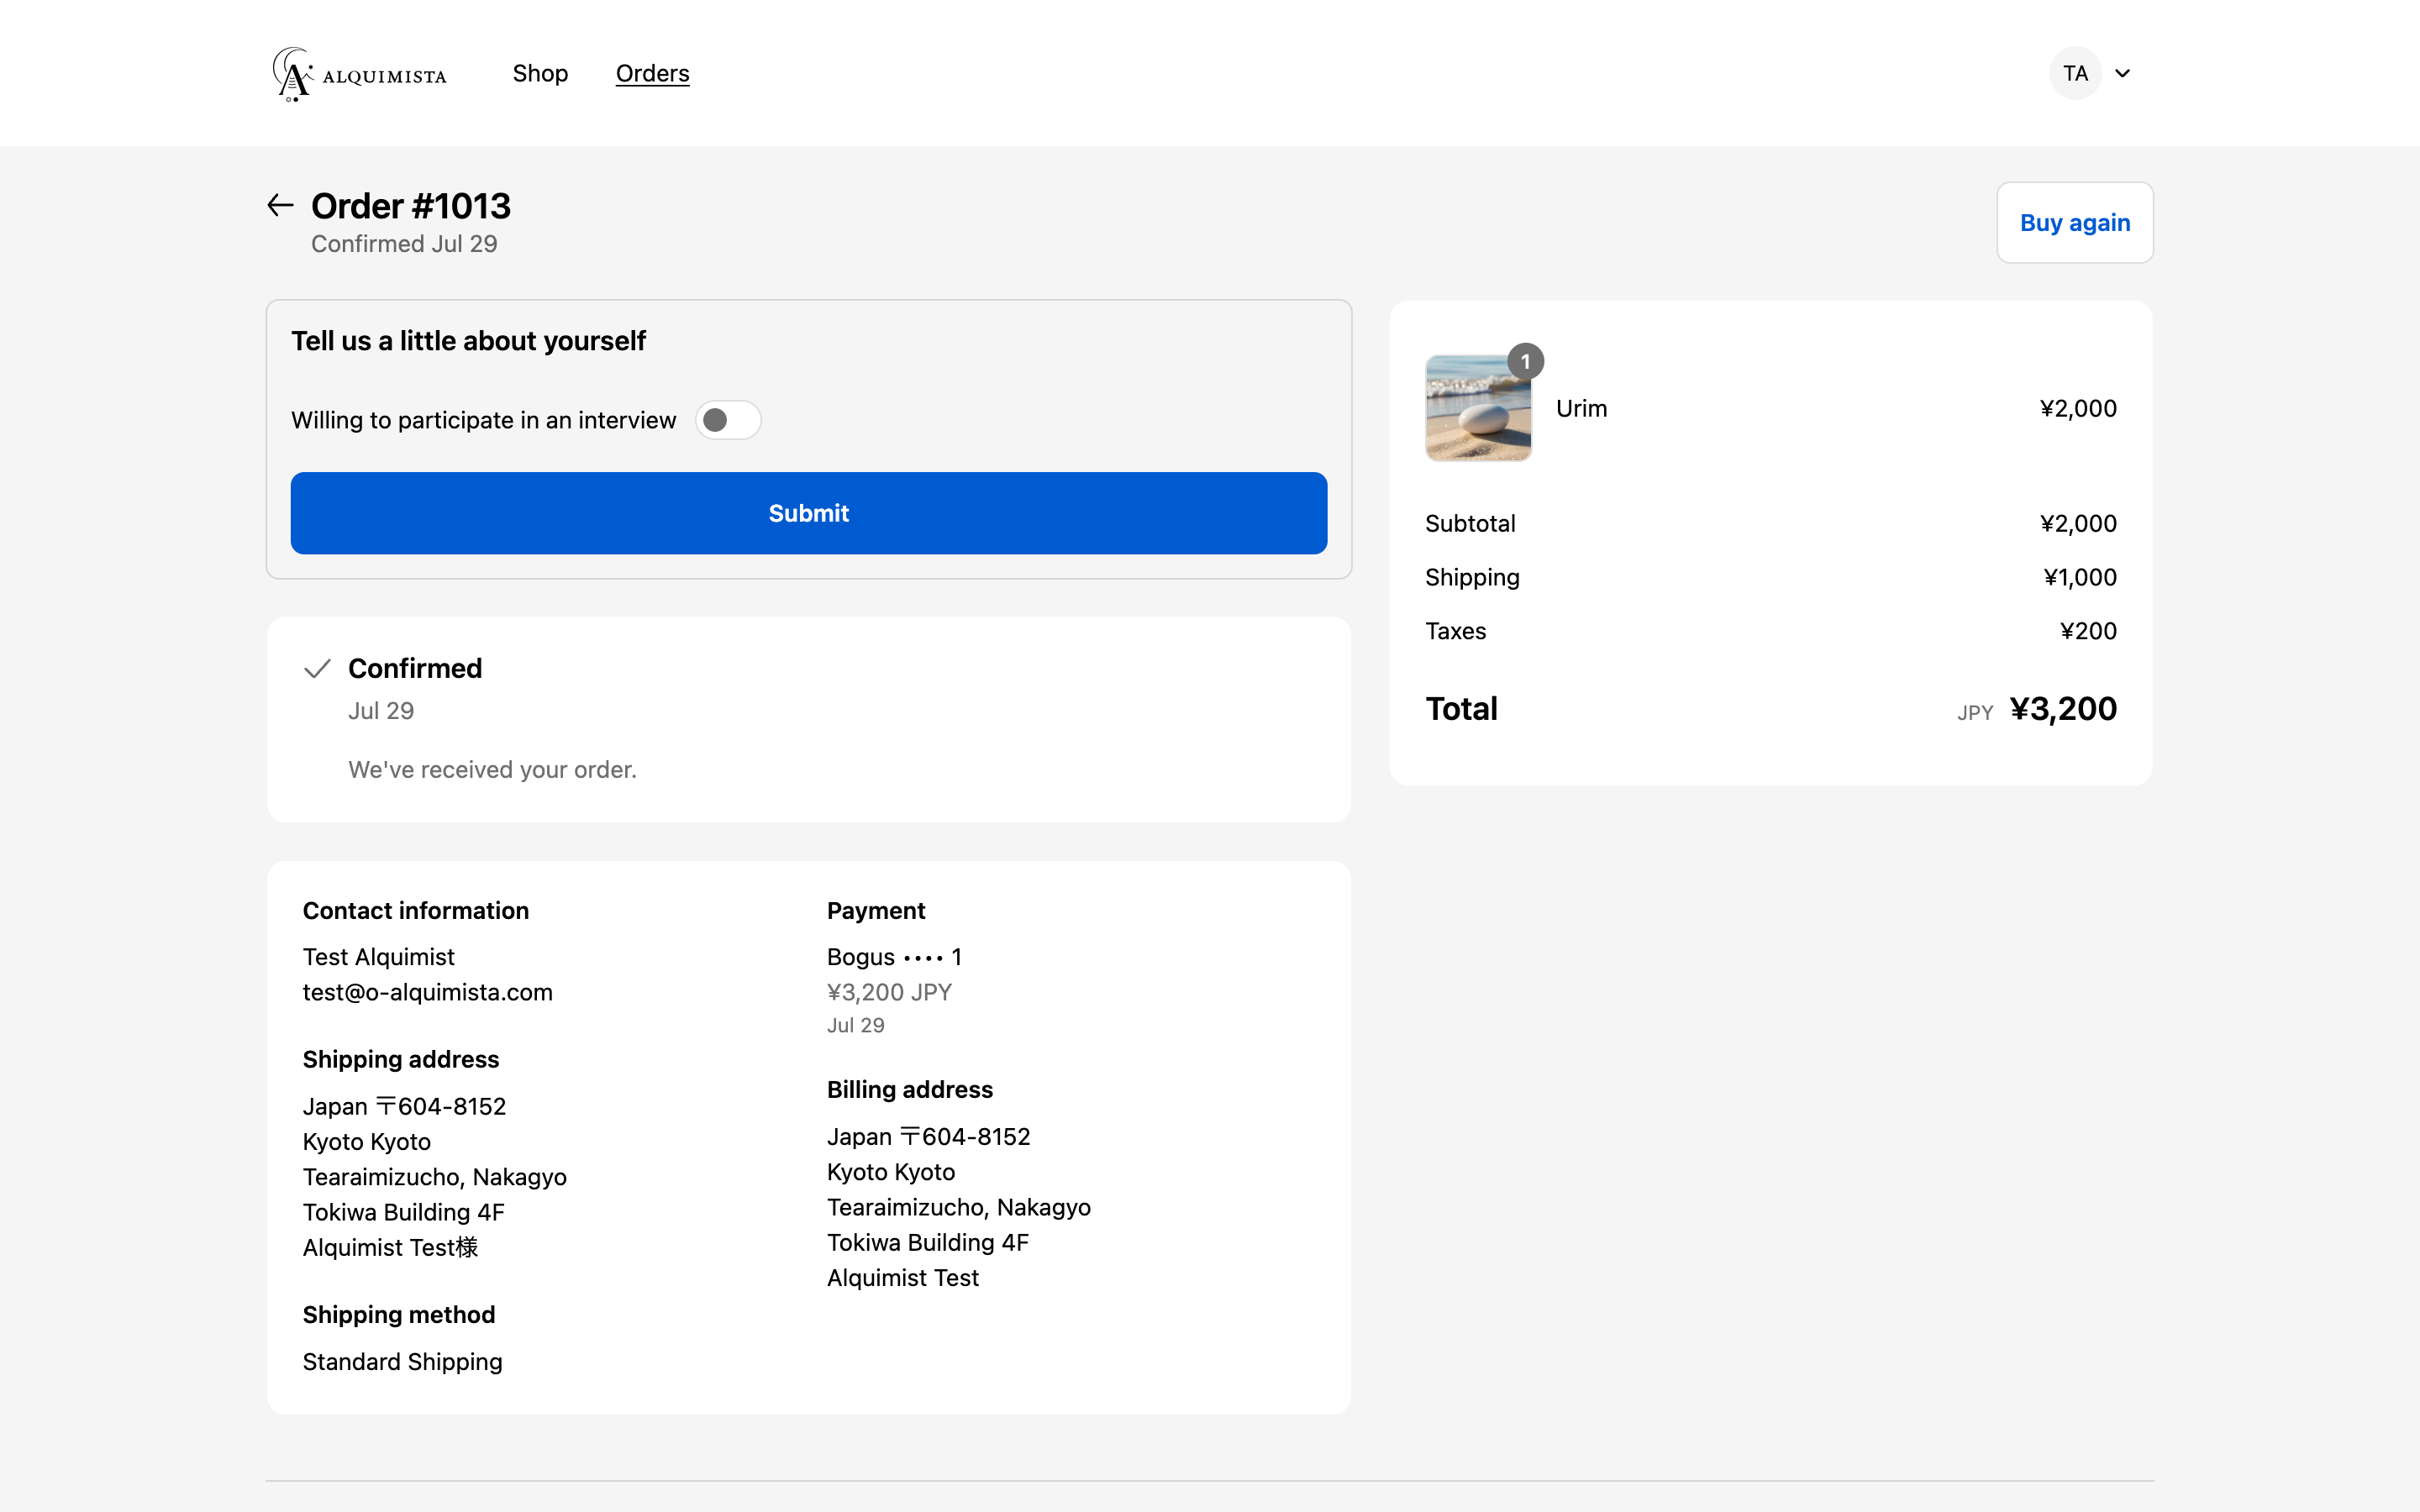
Task: Click the Buy again button
Action: click(x=2074, y=222)
